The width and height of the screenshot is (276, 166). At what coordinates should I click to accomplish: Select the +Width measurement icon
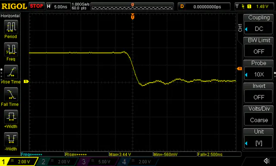tap(11, 117)
